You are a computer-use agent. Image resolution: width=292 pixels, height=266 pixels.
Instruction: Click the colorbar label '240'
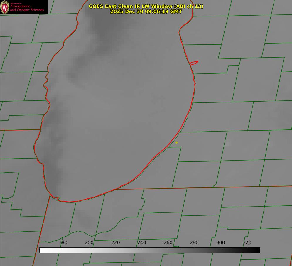click(142, 242)
